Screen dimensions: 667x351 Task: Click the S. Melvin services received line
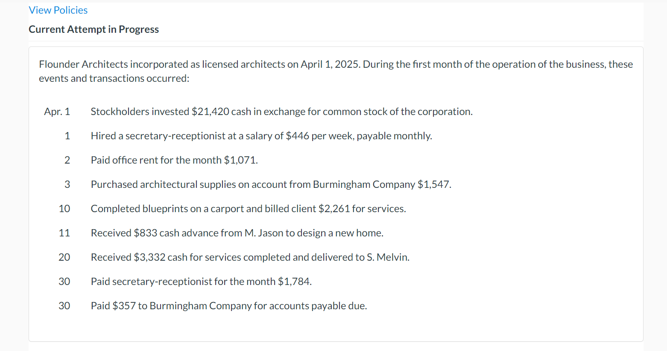(x=250, y=257)
